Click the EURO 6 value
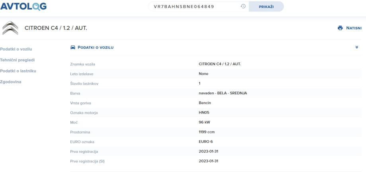Screen dimensions: 366x172 tap(206, 141)
